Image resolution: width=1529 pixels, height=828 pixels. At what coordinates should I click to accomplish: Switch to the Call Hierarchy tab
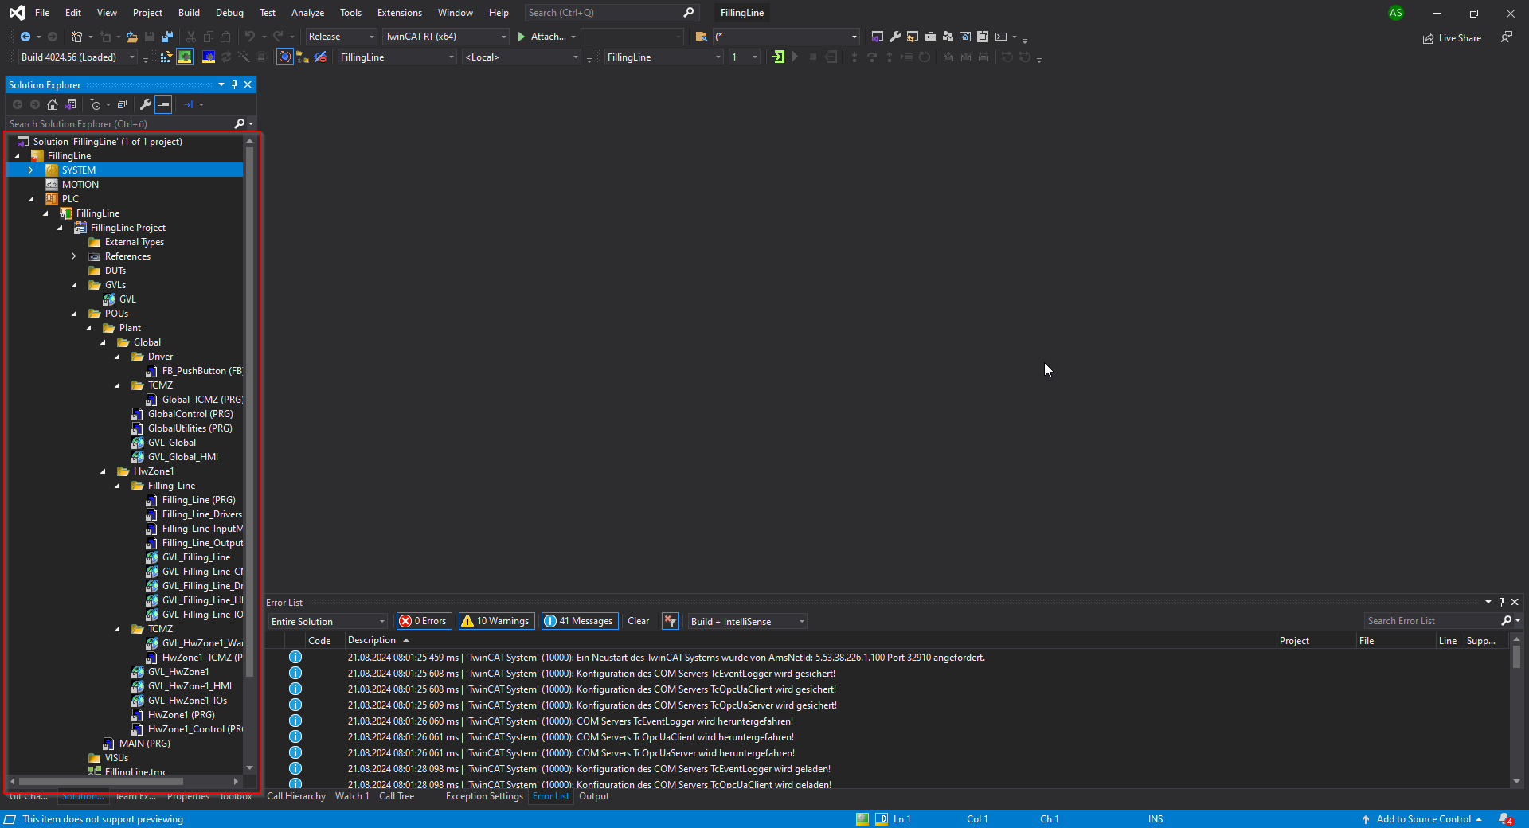[x=296, y=796]
